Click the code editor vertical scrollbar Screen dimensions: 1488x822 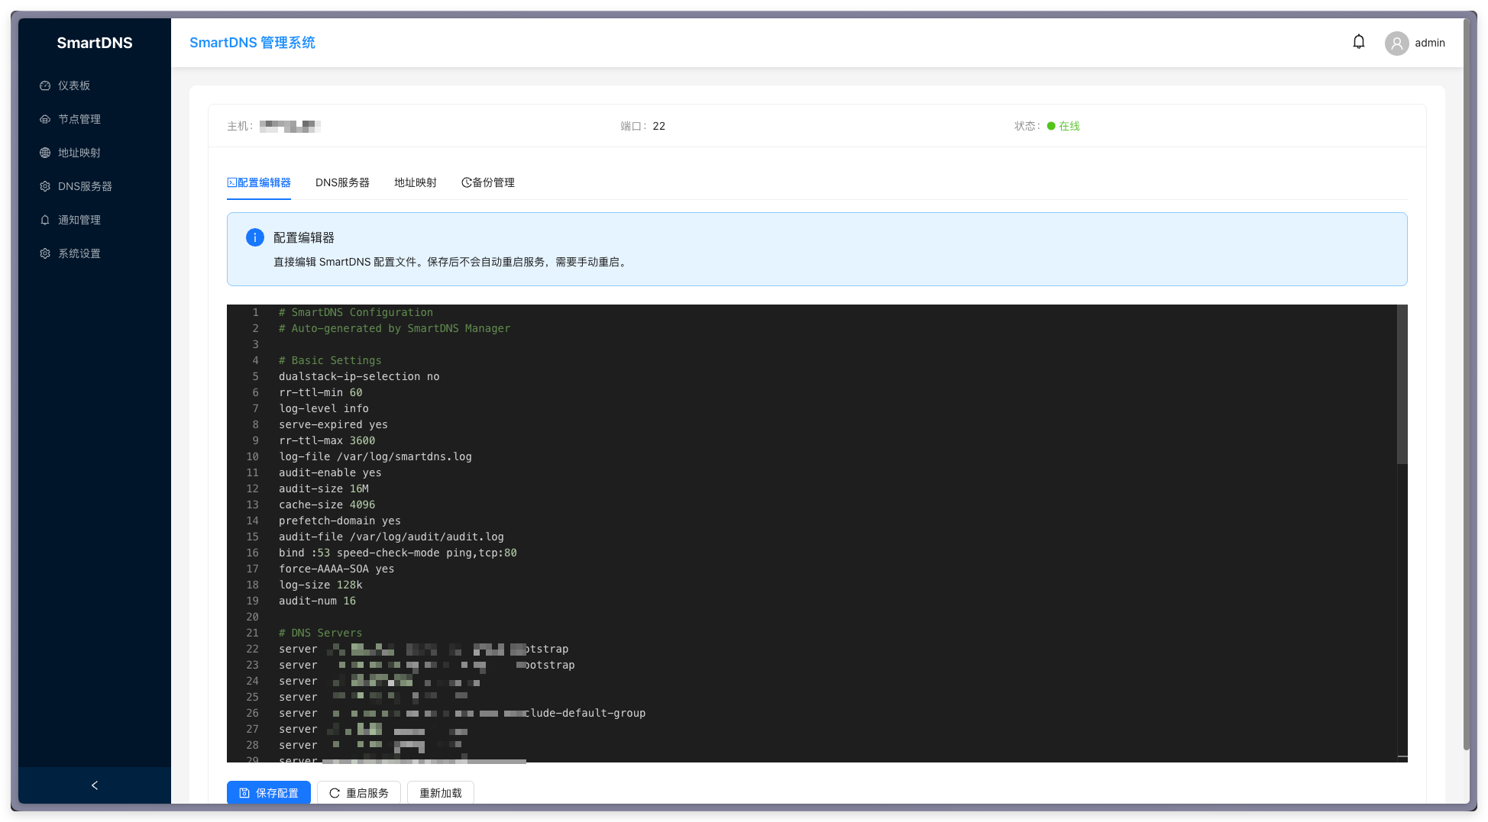1402,385
